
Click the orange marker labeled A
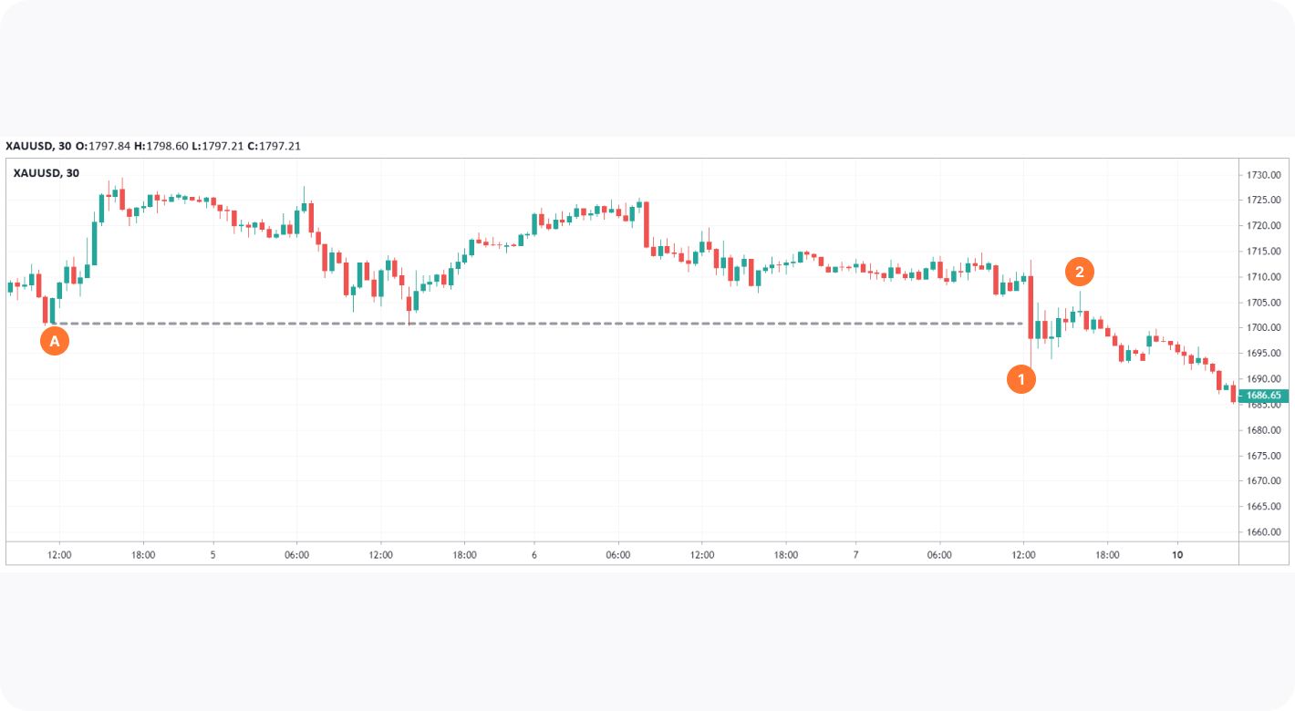(x=55, y=341)
